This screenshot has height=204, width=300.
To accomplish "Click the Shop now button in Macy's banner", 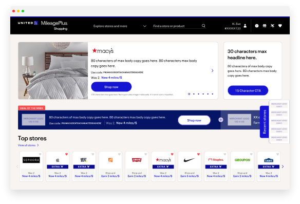I will pyautogui.click(x=111, y=87).
